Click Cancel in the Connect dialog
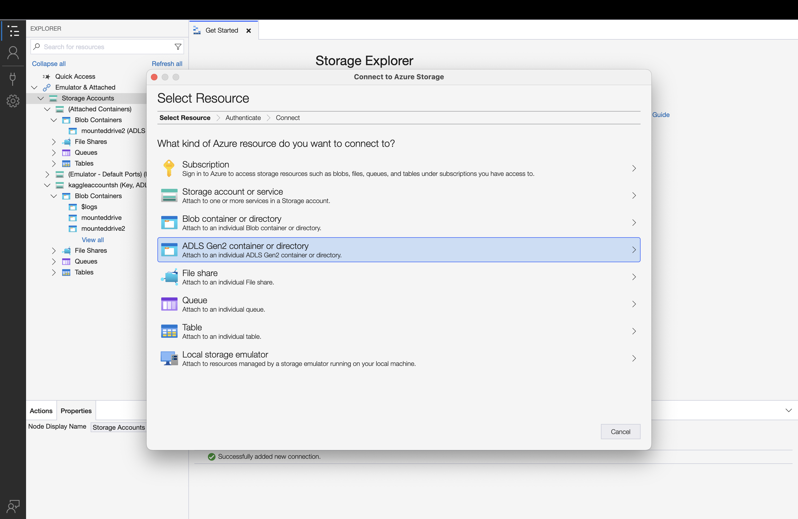Image resolution: width=798 pixels, height=519 pixels. tap(620, 432)
